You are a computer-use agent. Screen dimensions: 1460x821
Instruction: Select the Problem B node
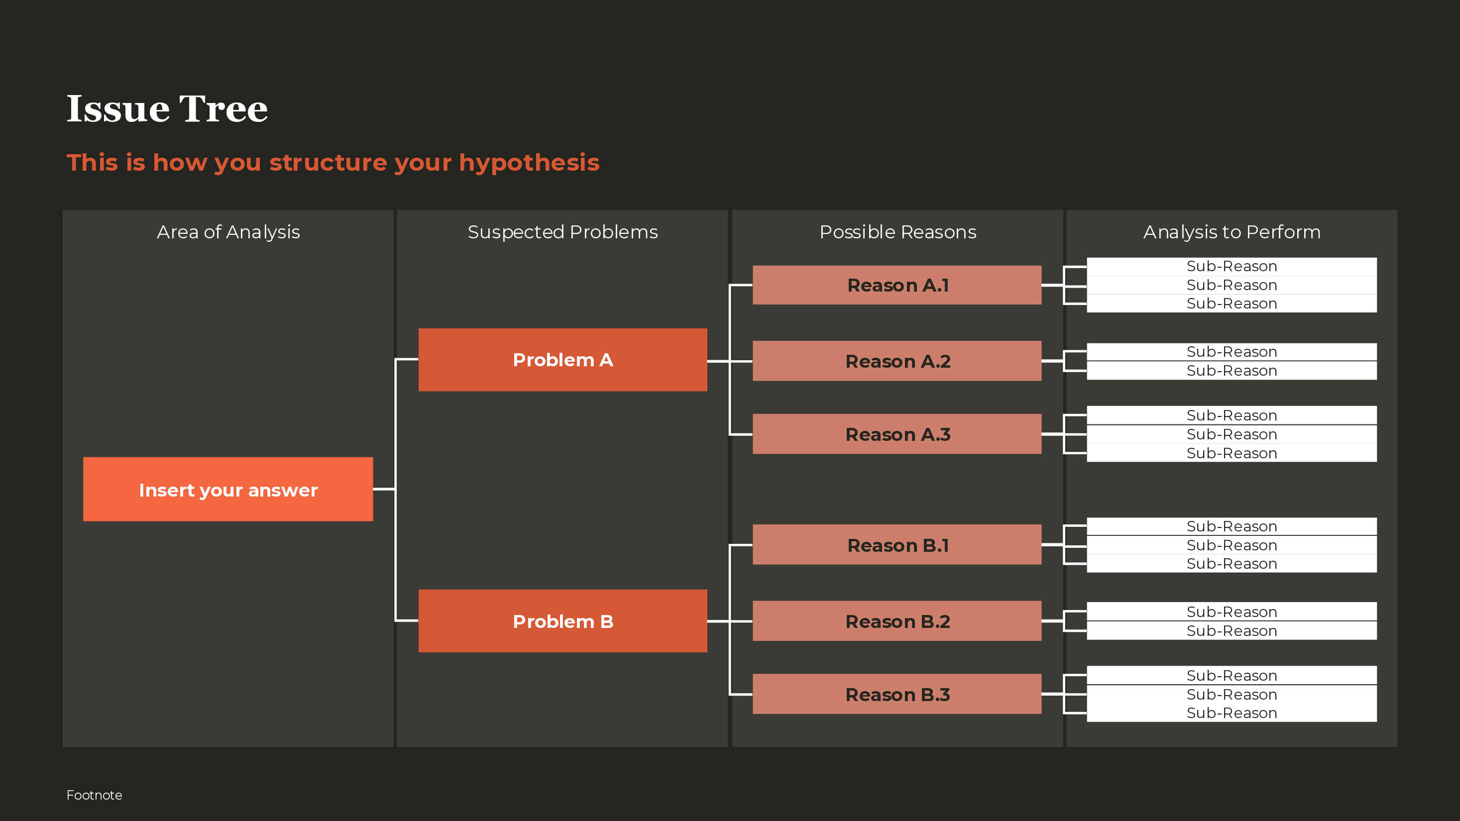pyautogui.click(x=562, y=621)
